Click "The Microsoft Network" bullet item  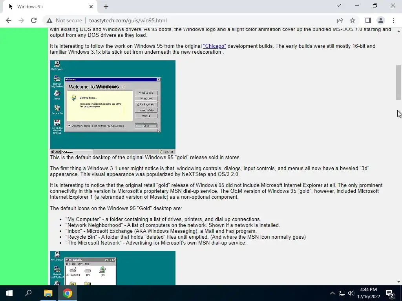pyautogui.click(x=156, y=243)
